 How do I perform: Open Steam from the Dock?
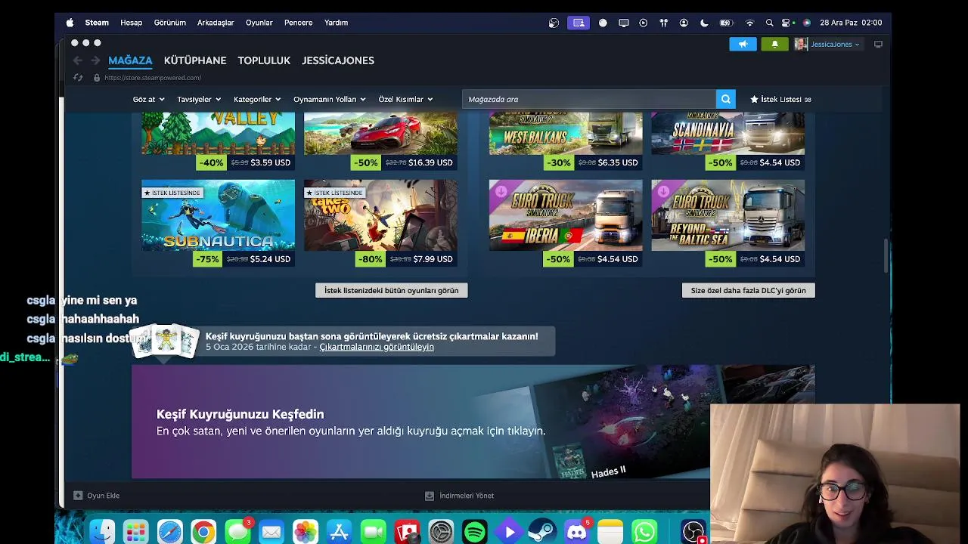(x=542, y=532)
